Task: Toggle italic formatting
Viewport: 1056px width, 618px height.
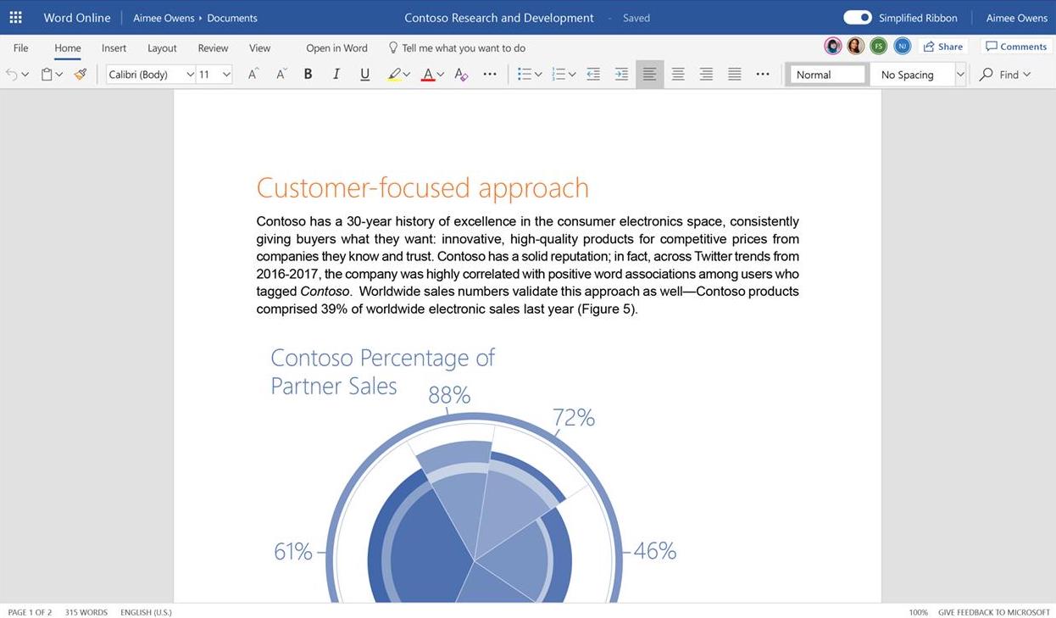Action: (336, 75)
